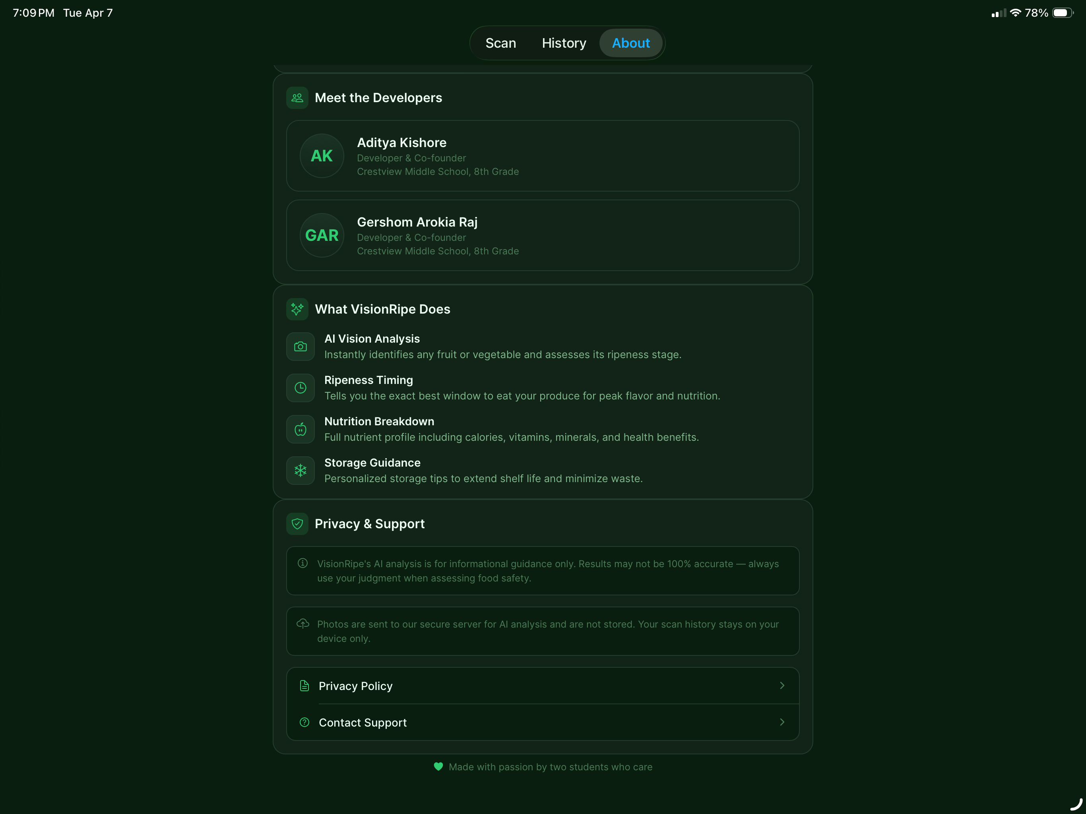Click the question mark icon beside Contact Support
Screen dimensions: 1086x814
tap(304, 722)
